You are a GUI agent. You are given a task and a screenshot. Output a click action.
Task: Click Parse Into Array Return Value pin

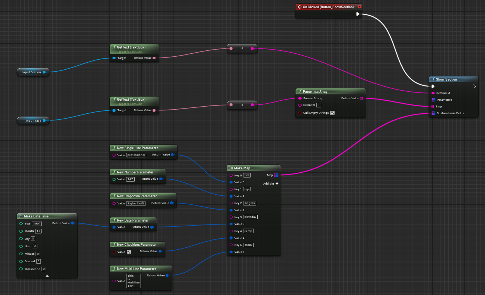pyautogui.click(x=362, y=98)
